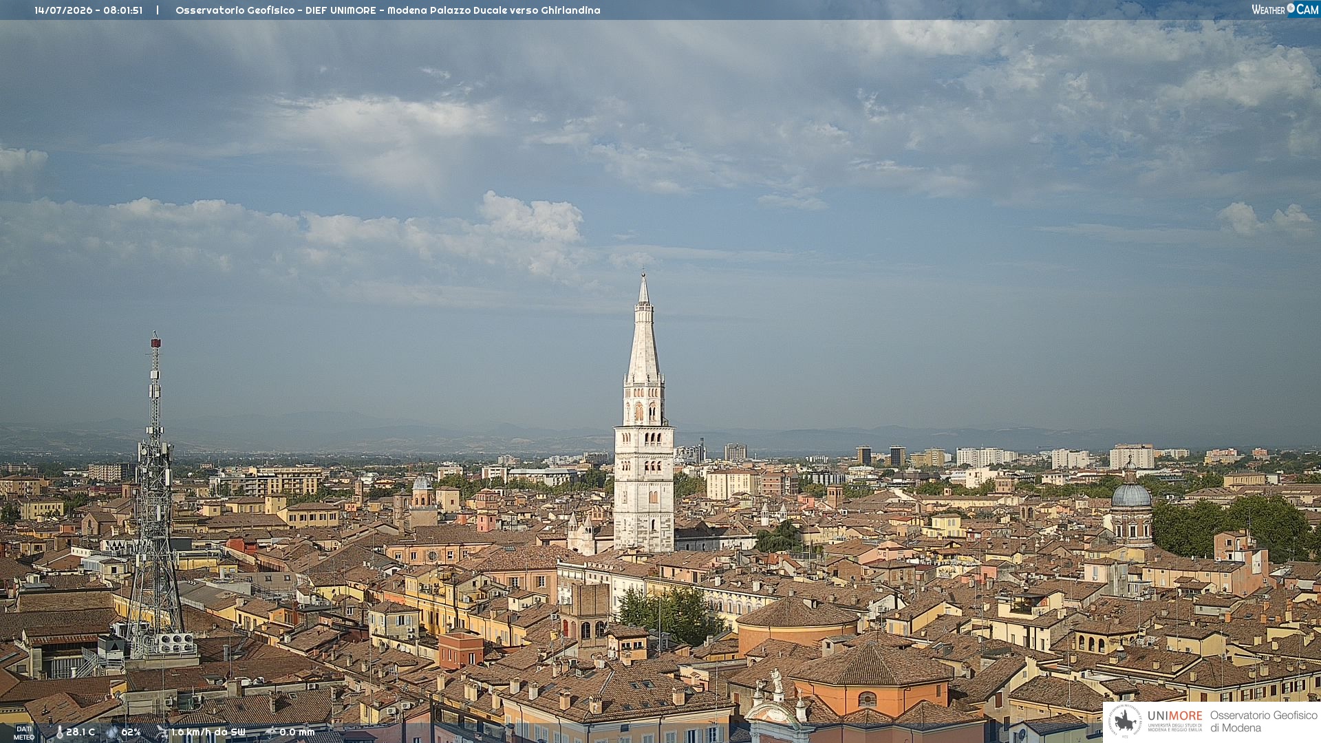The height and width of the screenshot is (743, 1321).
Task: Open the DATI METEO label
Action: 24,733
